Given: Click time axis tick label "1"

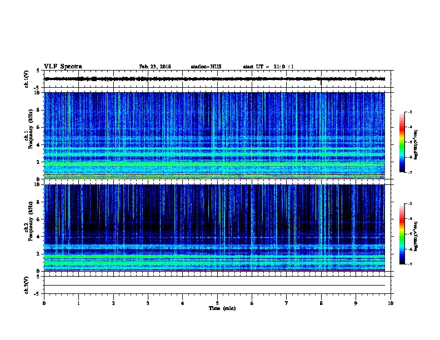Looking at the screenshot, I should 78,303.
